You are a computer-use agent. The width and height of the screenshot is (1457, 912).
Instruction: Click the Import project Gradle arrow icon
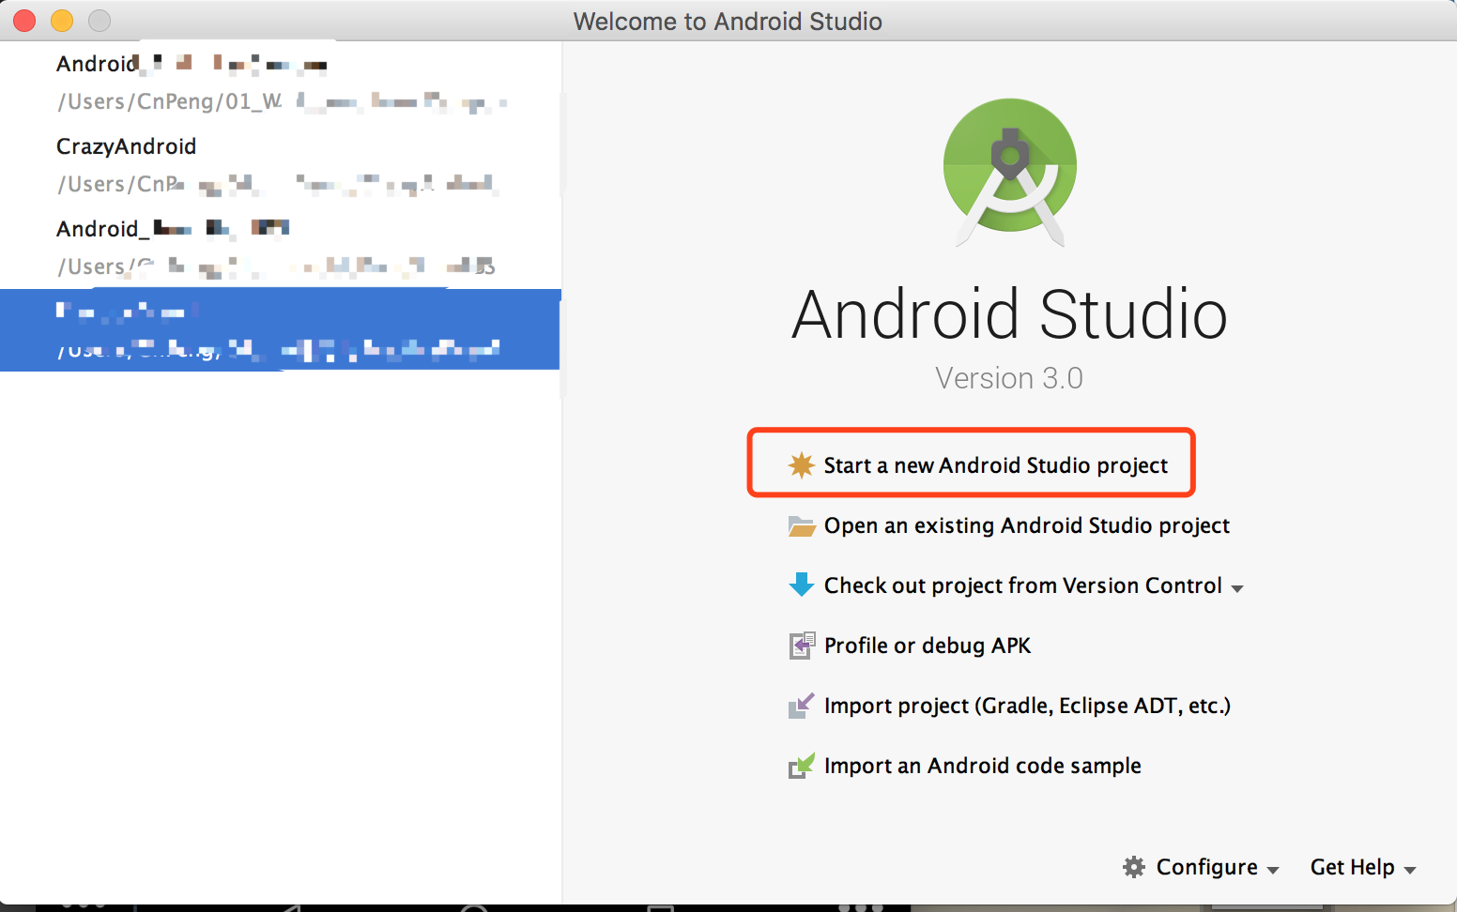pos(802,706)
